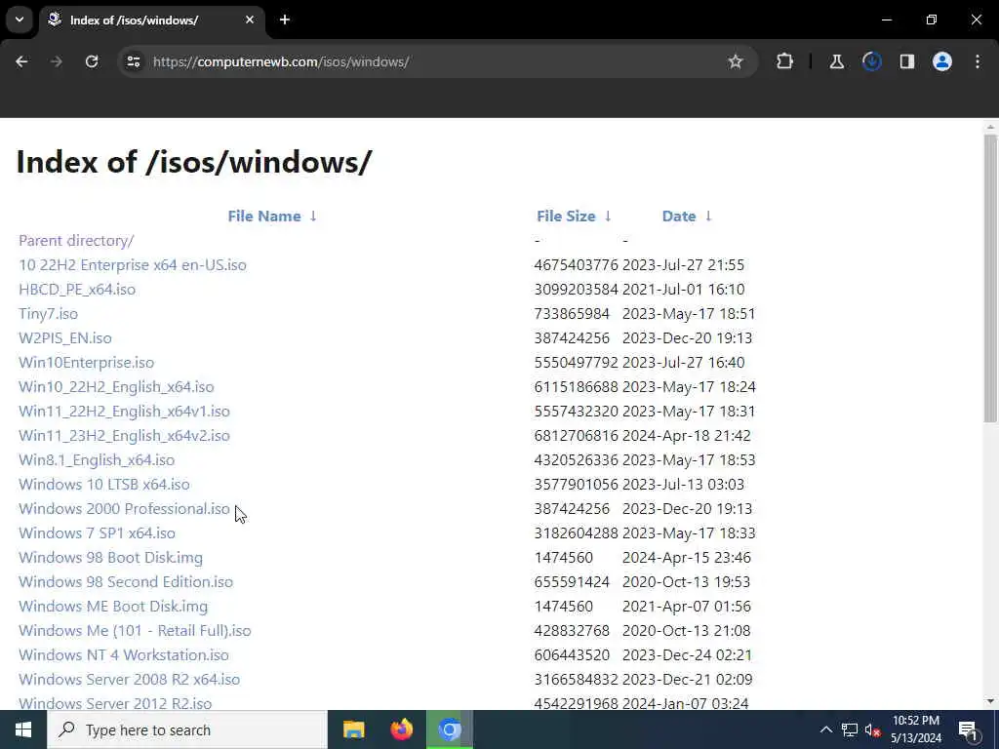The width and height of the screenshot is (999, 749).
Task: Download Win11_22H2_English_x64v1.iso
Action: pyautogui.click(x=124, y=412)
